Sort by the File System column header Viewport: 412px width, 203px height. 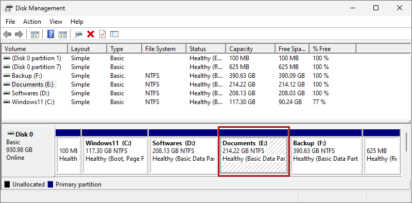pyautogui.click(x=164, y=49)
